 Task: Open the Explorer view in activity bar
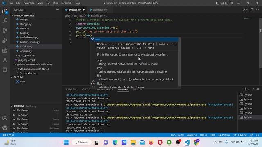point(5,11)
